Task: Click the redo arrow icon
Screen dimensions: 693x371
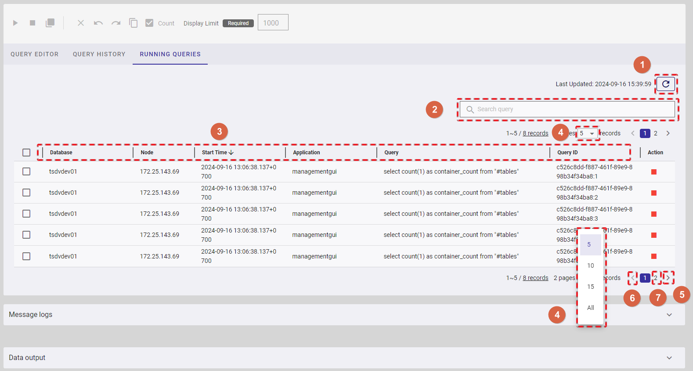Action: [x=116, y=23]
